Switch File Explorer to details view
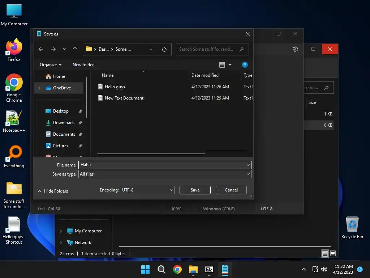The width and height of the screenshot is (370, 278). point(325,254)
